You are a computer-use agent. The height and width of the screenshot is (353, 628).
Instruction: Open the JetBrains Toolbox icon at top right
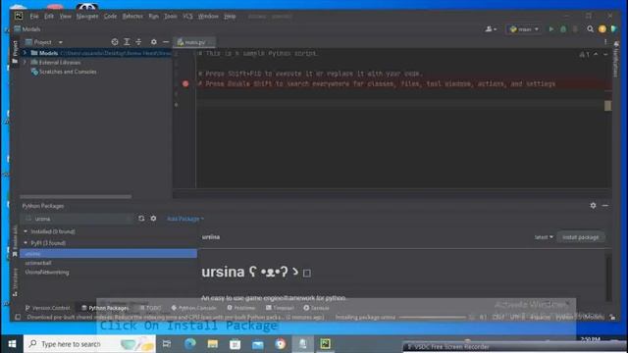(613, 29)
